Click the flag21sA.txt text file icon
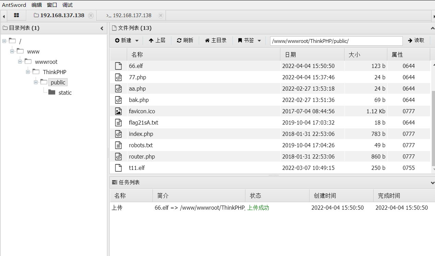The height and width of the screenshot is (256, 435). pyautogui.click(x=118, y=123)
